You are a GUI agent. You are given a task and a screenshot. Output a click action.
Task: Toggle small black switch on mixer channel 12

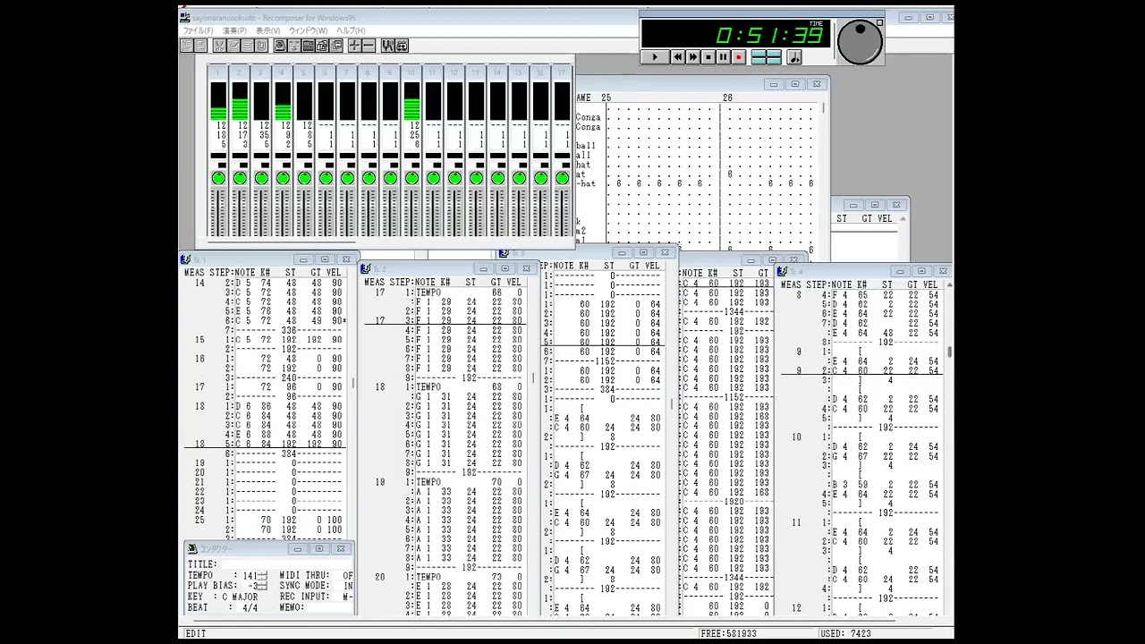459,165
